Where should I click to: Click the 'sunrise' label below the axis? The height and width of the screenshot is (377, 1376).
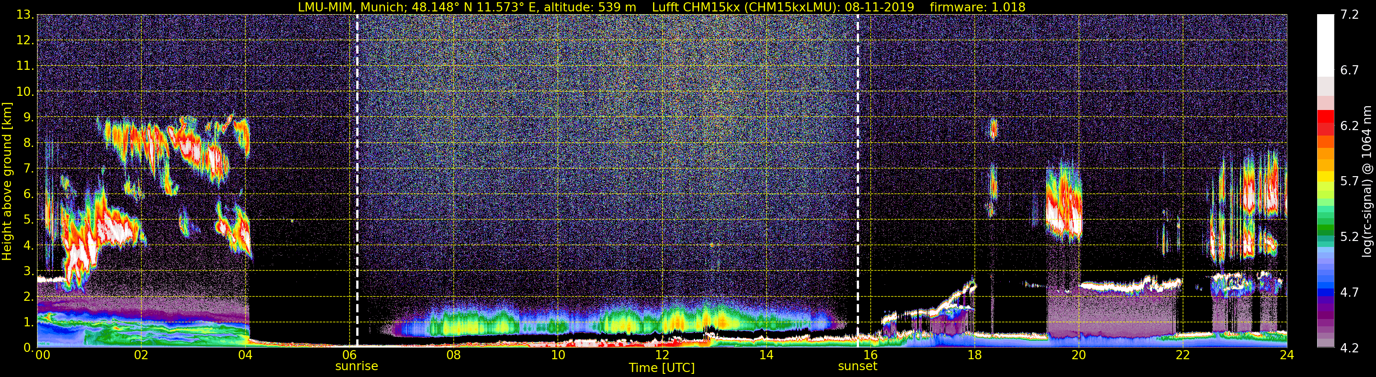[x=356, y=367]
